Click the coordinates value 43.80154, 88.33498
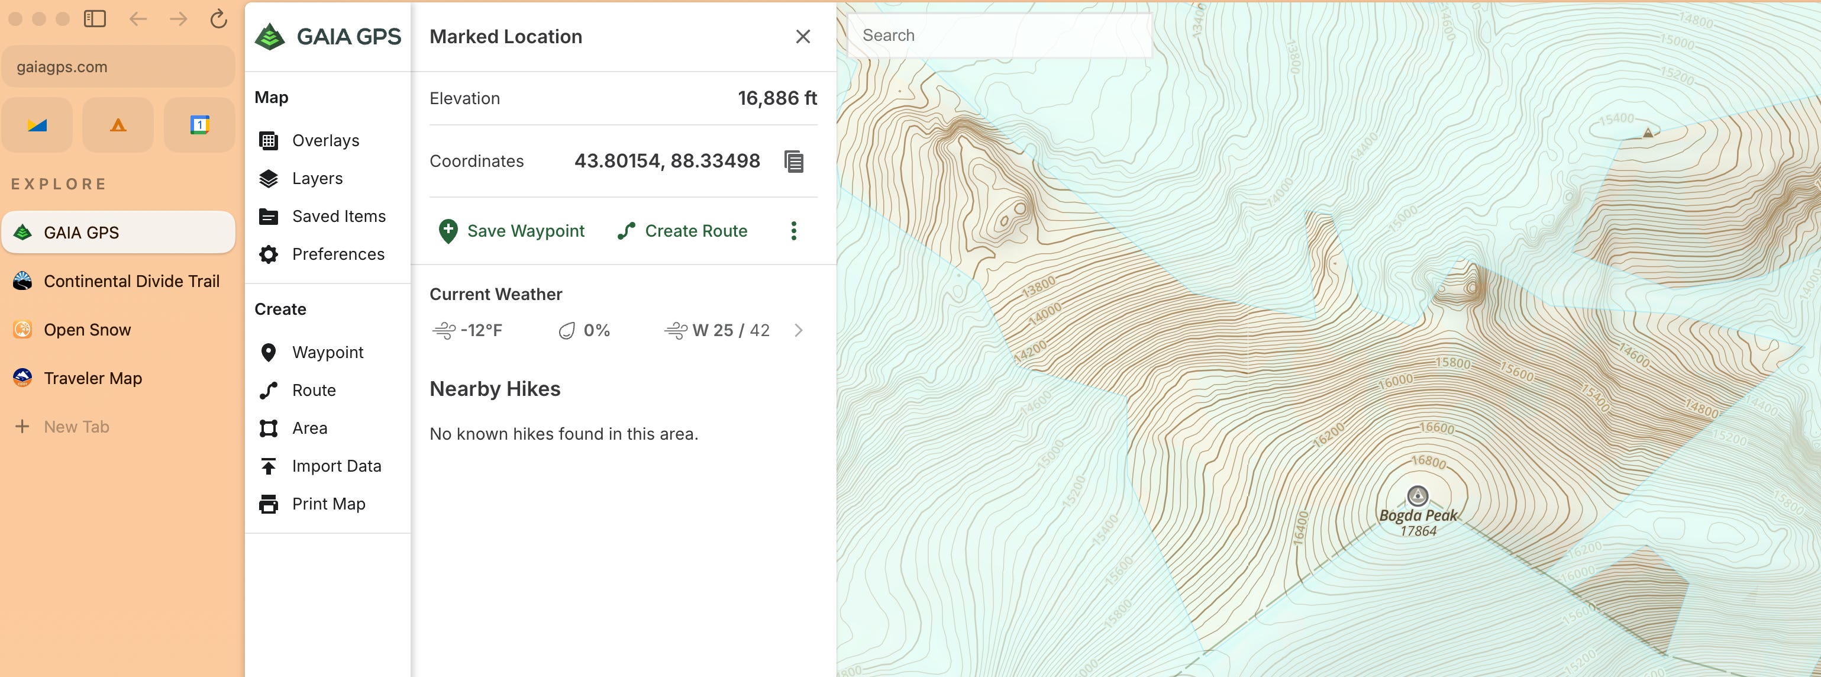1821x677 pixels. (x=667, y=162)
